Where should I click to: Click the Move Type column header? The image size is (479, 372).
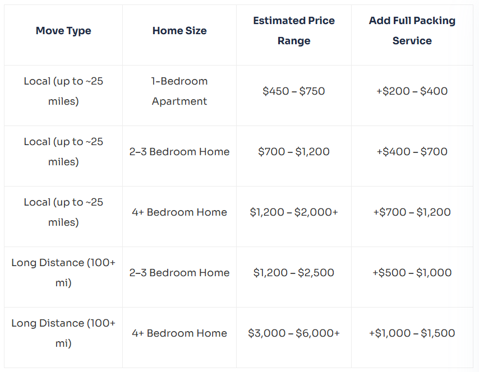63,31
